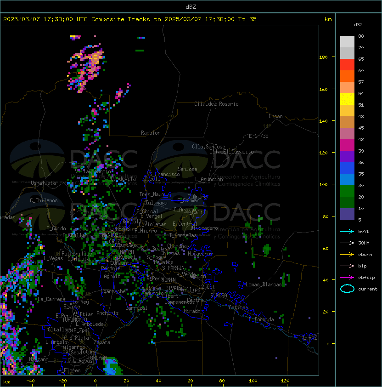Screen dimensions: 382x387
Task: Select the 'Tulumaya' label
Action: [157, 203]
